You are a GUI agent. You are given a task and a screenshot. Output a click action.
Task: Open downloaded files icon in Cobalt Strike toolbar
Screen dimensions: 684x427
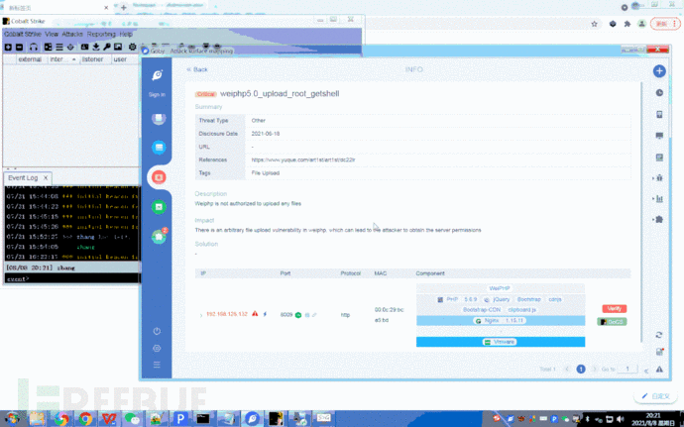click(x=96, y=48)
